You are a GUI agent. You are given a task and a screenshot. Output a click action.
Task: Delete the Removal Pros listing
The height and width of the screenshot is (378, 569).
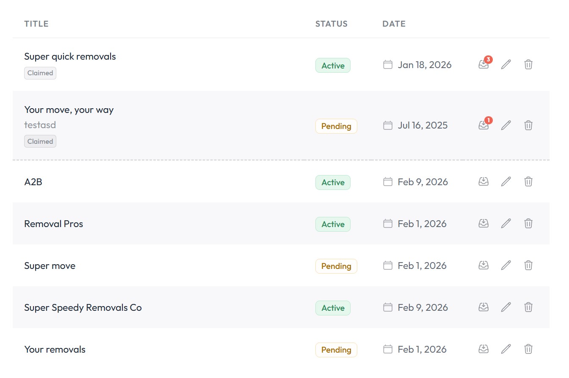click(528, 223)
